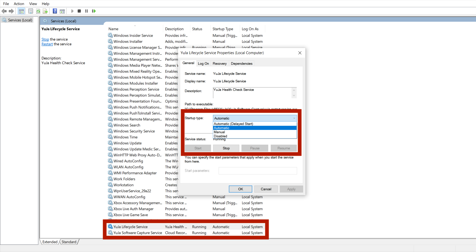Open the Properties toolbar icon
This screenshot has width=476, height=252.
[31, 11]
